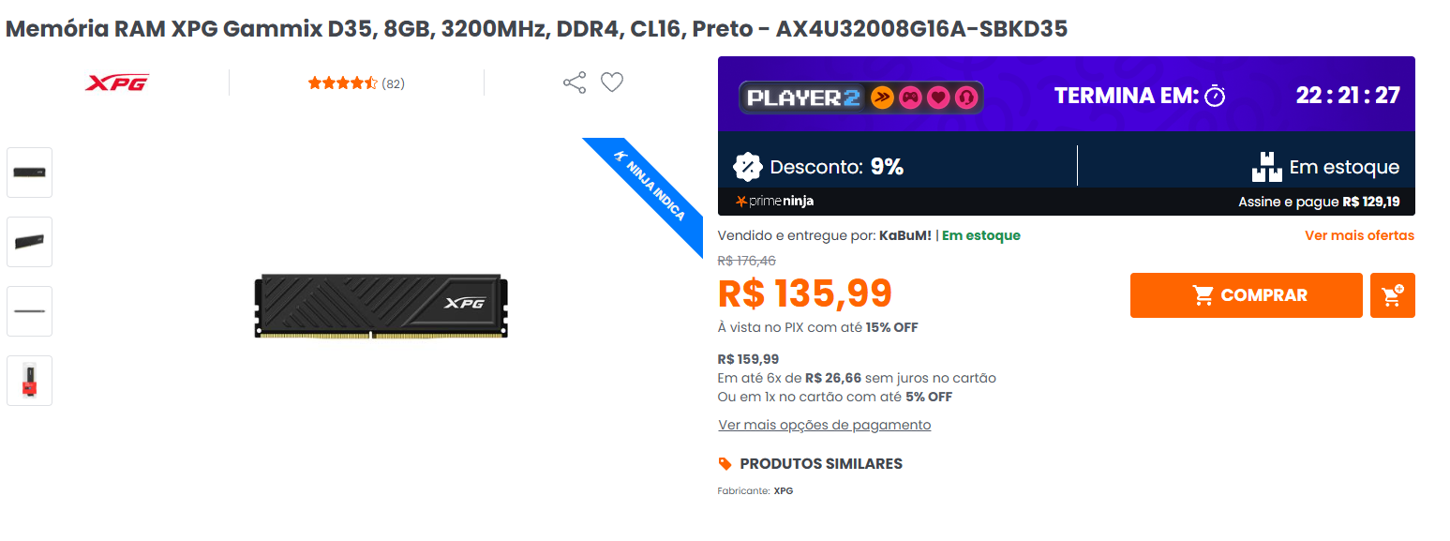Screen dimensions: 1450x541
Task: Select fourth thumbnail showing packaging
Action: click(x=30, y=381)
